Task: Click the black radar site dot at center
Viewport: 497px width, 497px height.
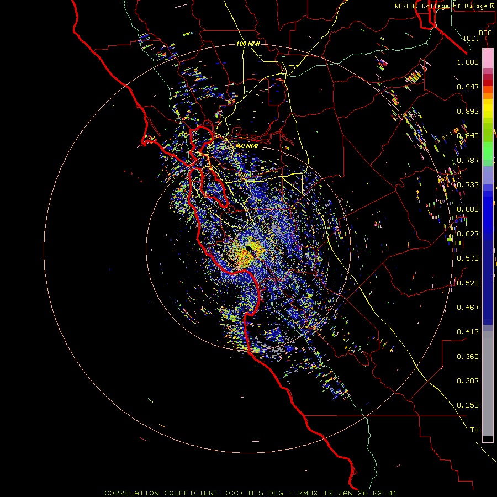Action: pos(248,248)
